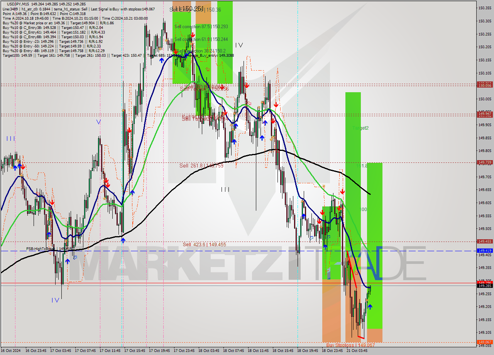This screenshot has width=494, height=355.
Task: Click the '18 Oct 19:45' time axis label
Action: coord(308,351)
